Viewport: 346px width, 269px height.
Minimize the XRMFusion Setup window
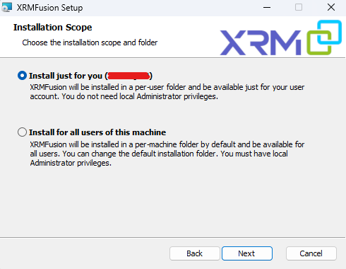pos(267,7)
